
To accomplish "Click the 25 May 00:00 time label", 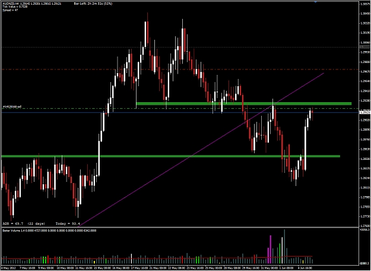I will pyautogui.click(x=214, y=267).
